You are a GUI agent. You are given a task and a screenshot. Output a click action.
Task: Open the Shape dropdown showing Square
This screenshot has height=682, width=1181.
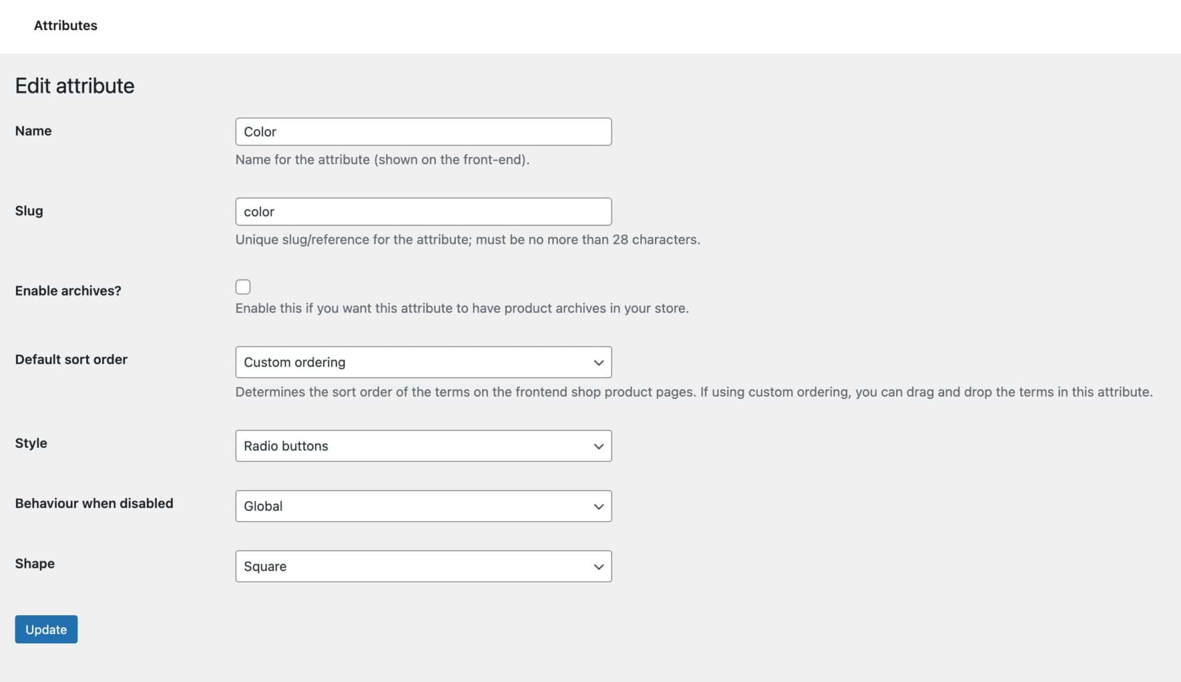pos(423,566)
